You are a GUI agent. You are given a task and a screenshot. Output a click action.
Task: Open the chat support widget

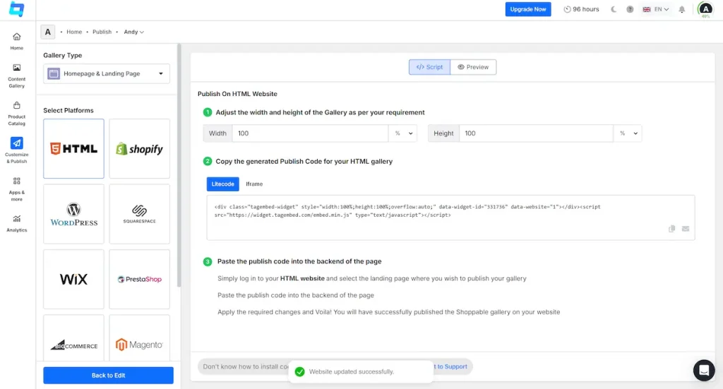[704, 370]
